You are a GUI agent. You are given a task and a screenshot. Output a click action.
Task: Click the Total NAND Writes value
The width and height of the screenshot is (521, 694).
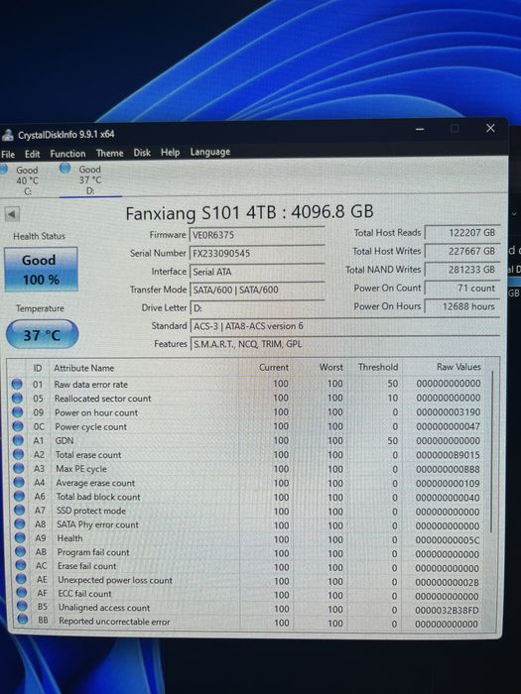pos(462,269)
